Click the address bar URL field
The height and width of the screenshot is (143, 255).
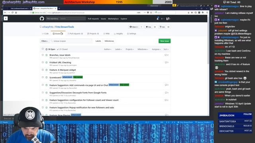[x=91, y=12]
